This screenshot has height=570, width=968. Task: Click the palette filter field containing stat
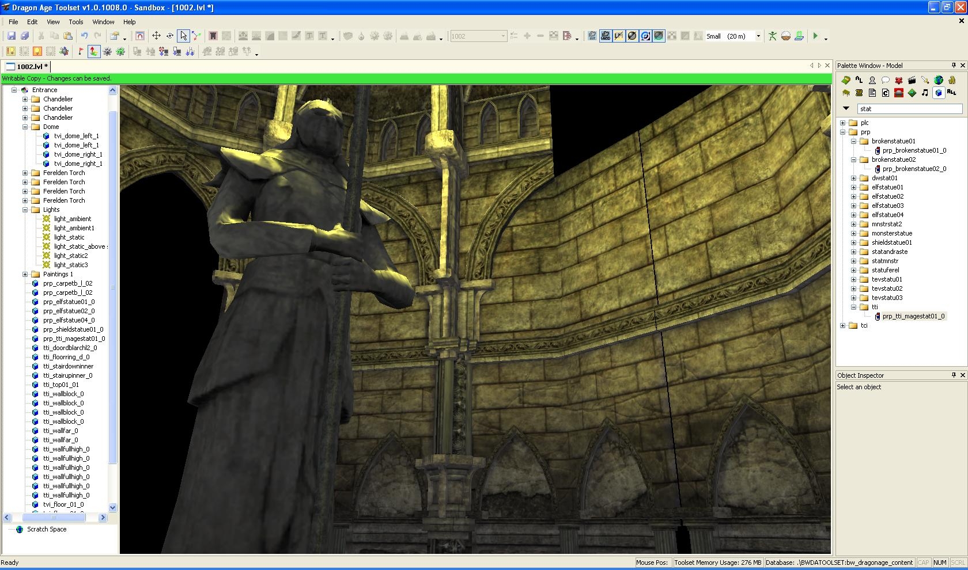coord(910,109)
